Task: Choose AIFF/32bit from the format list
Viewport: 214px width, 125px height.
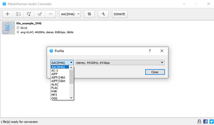Action: [60, 81]
